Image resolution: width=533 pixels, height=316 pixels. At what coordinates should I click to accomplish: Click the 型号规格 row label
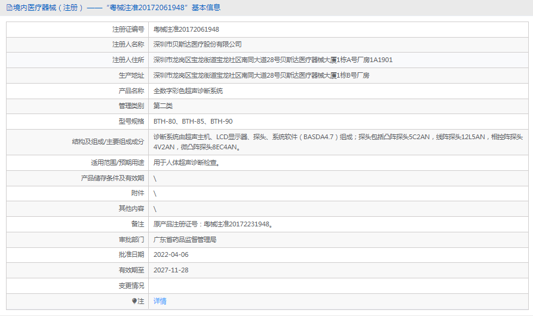pyautogui.click(x=131, y=122)
